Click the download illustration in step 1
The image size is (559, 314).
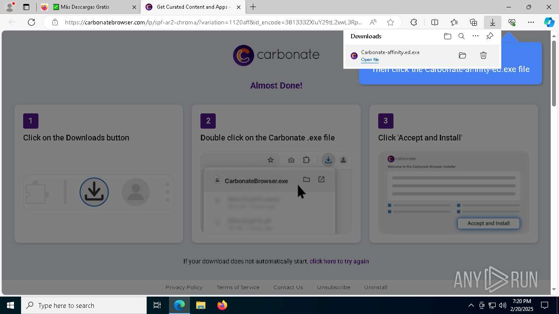coord(99,192)
